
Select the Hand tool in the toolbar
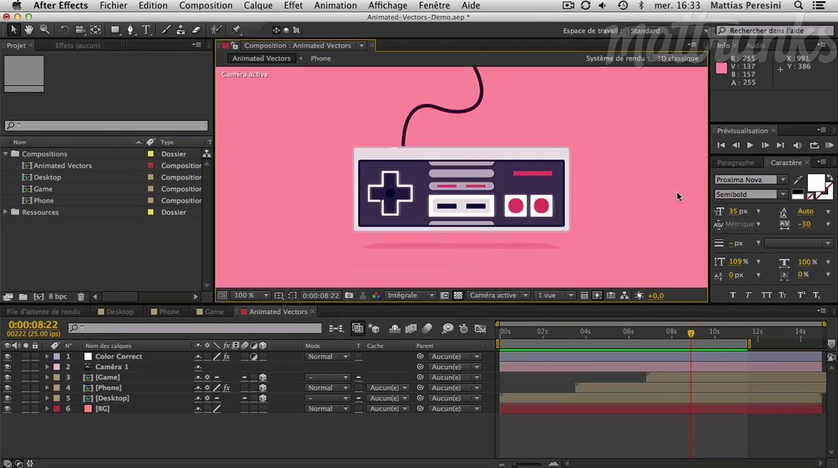29,30
